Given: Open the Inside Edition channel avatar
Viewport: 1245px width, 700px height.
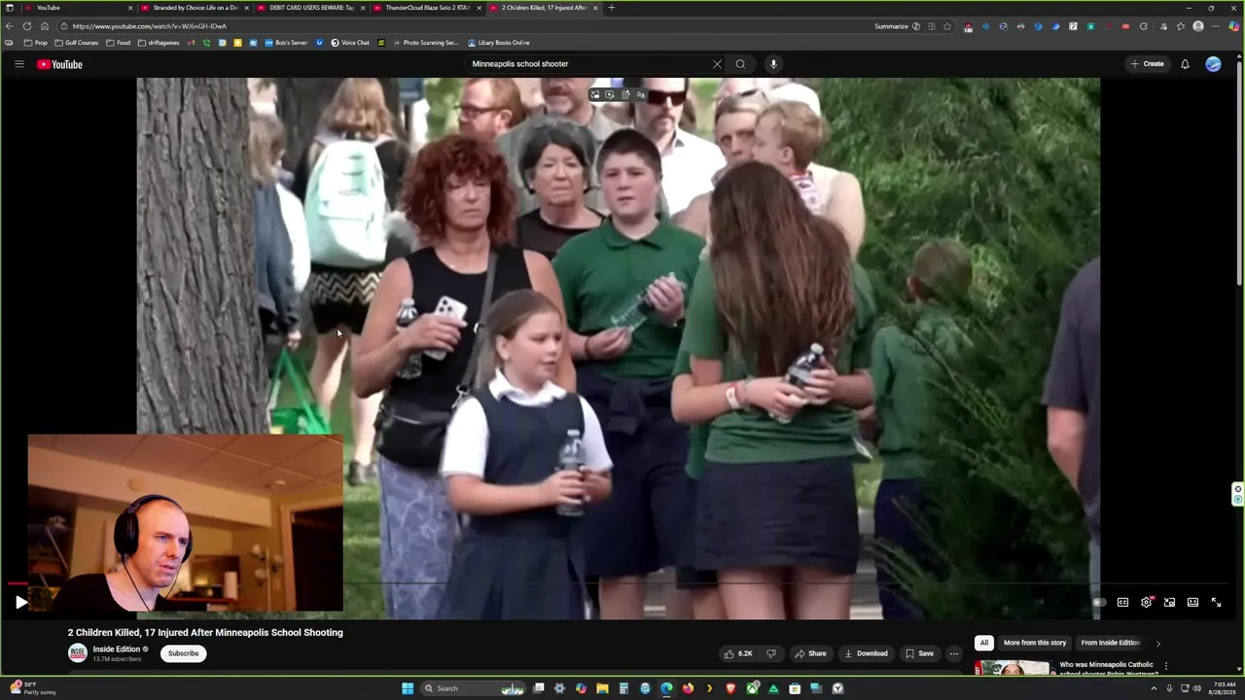Looking at the screenshot, I should pos(77,653).
